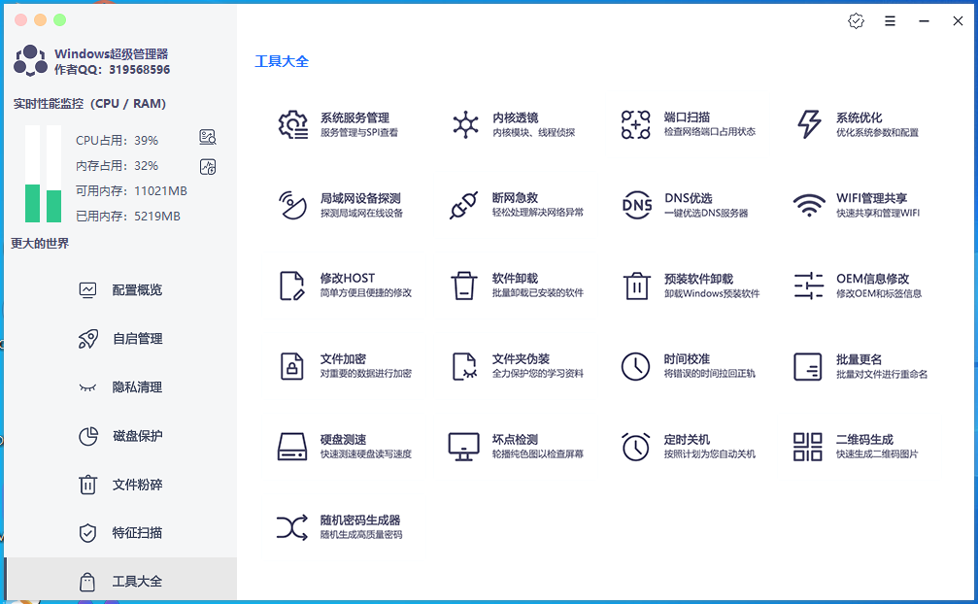Click the 内核透镜 network node icon

coord(465,124)
